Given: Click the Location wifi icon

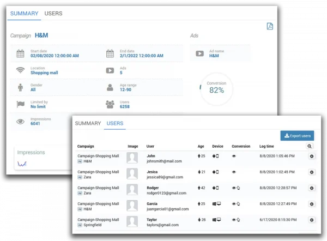Looking at the screenshot, I should pyautogui.click(x=21, y=70).
